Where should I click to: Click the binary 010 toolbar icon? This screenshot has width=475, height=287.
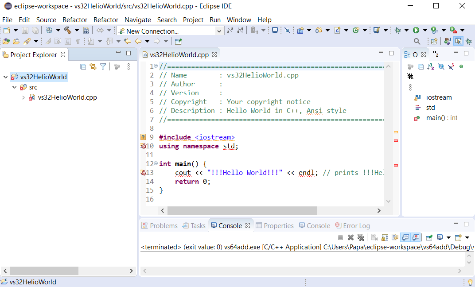[86, 30]
